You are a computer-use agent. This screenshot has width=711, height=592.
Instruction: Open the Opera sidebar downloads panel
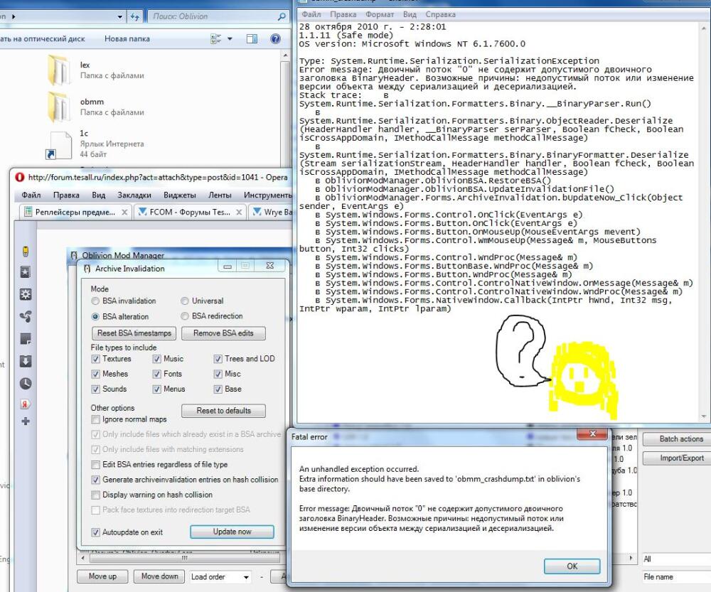tap(26, 361)
